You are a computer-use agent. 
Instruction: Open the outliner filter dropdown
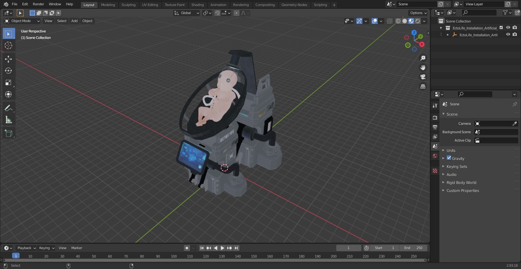[507, 13]
